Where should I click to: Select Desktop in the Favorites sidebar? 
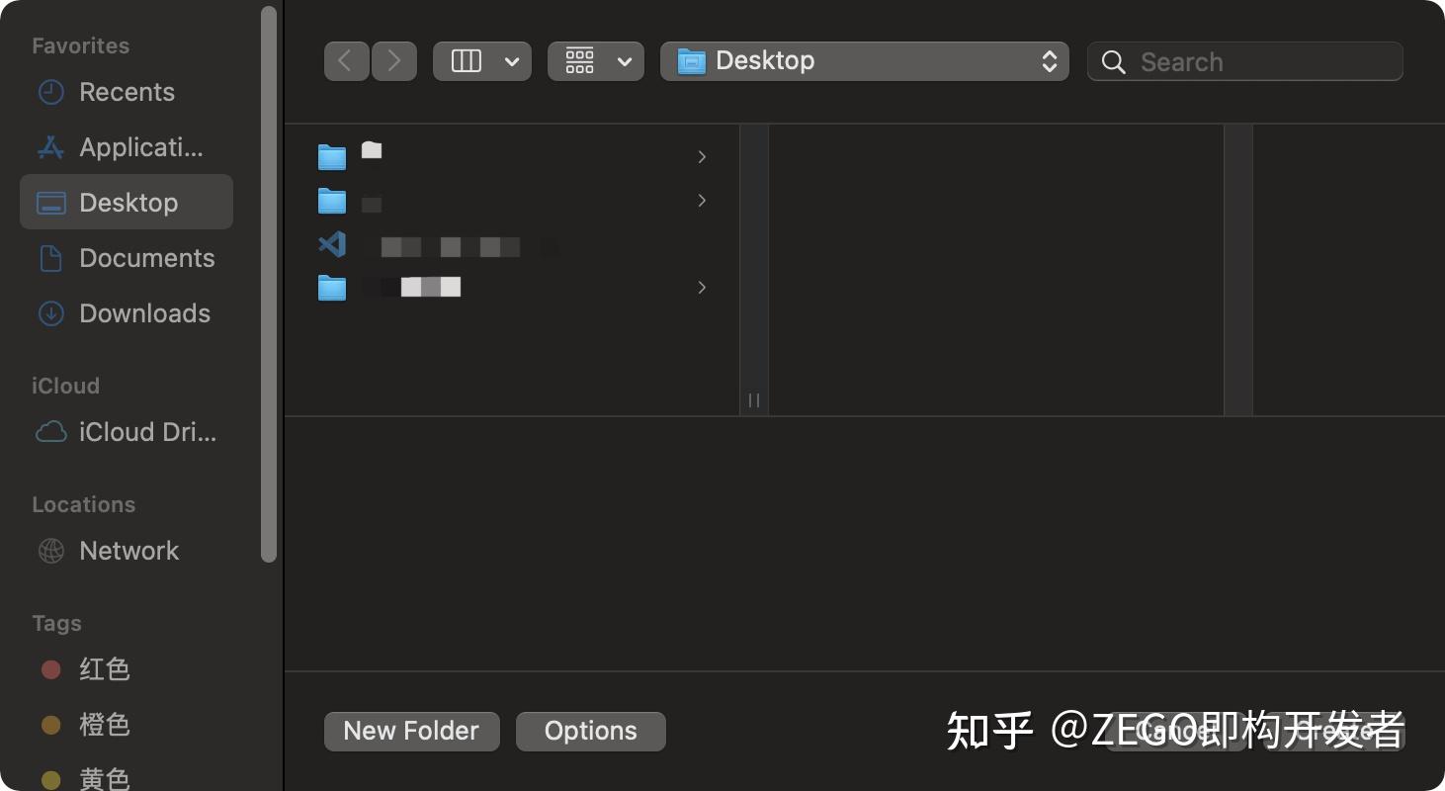[127, 202]
